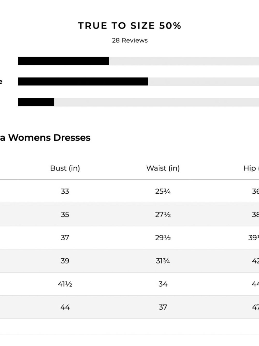Select the waist 27½ cell
The height and width of the screenshot is (346, 259).
163,214
